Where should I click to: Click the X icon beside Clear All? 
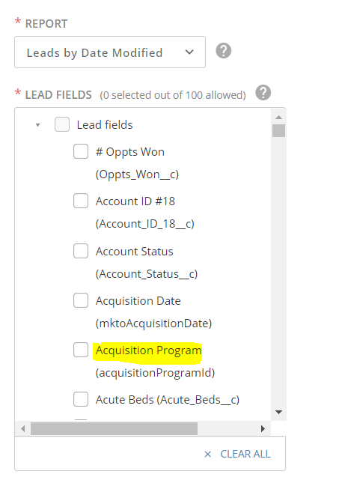tap(208, 455)
